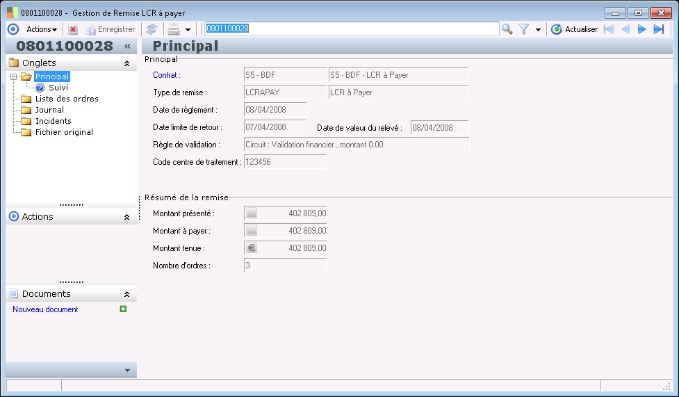Click the window resize grip
This screenshot has width=679, height=397.
tap(666, 387)
